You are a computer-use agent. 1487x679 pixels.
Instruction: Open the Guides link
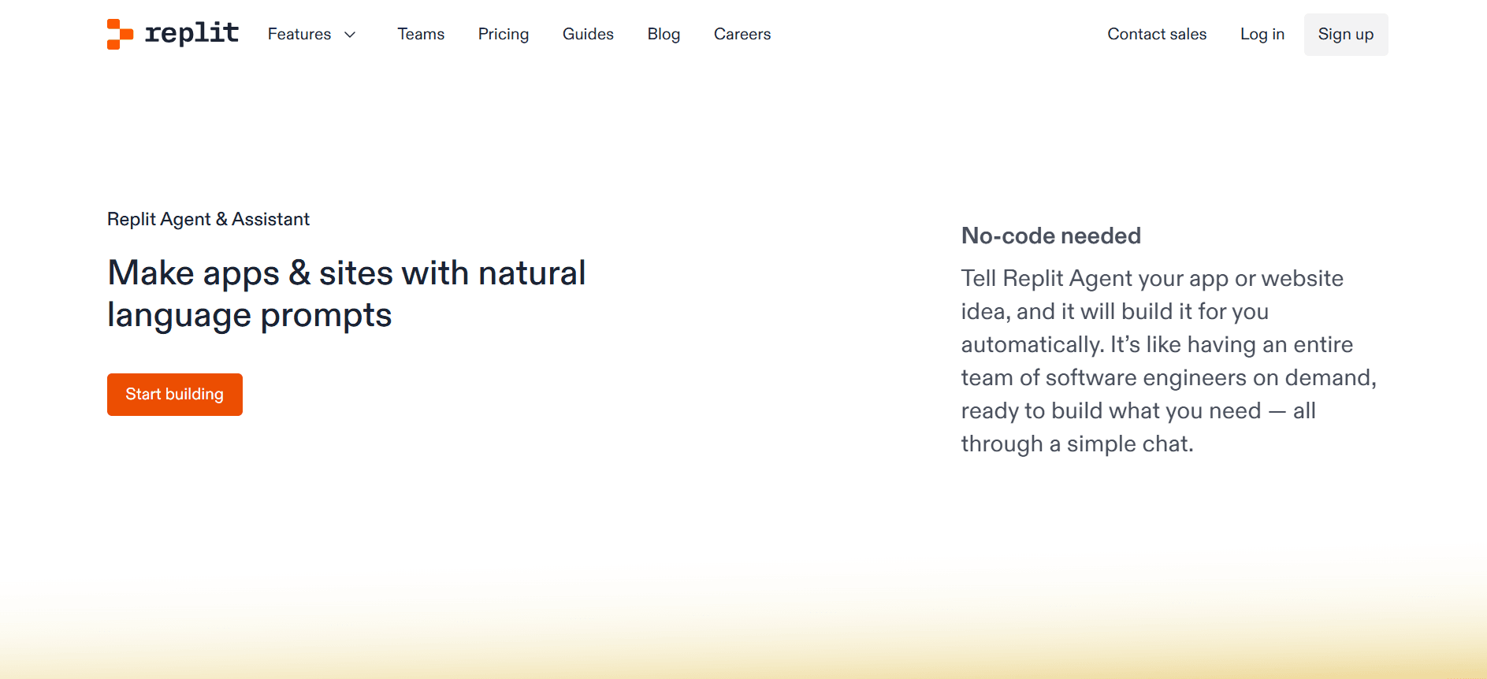[x=588, y=34]
